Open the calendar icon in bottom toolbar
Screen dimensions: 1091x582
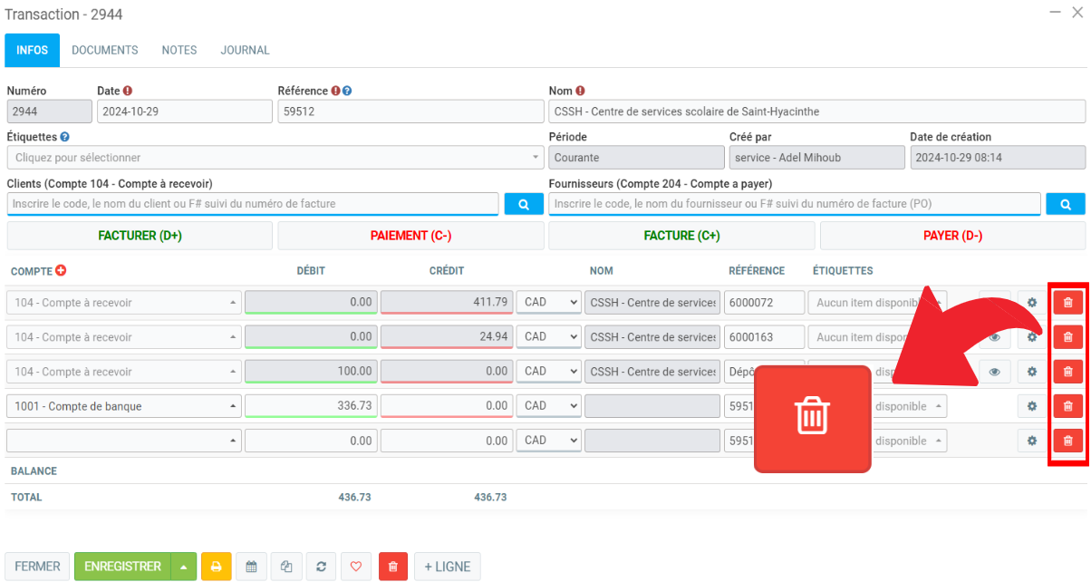point(251,567)
